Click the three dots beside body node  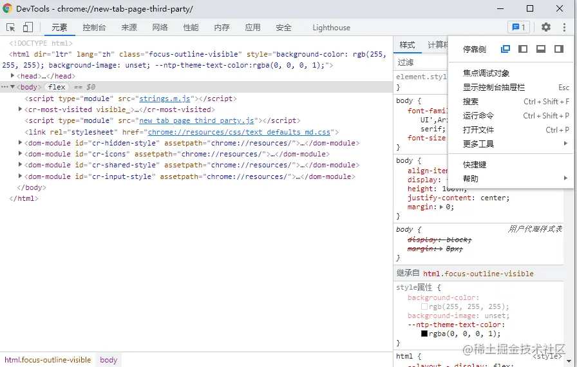point(5,87)
